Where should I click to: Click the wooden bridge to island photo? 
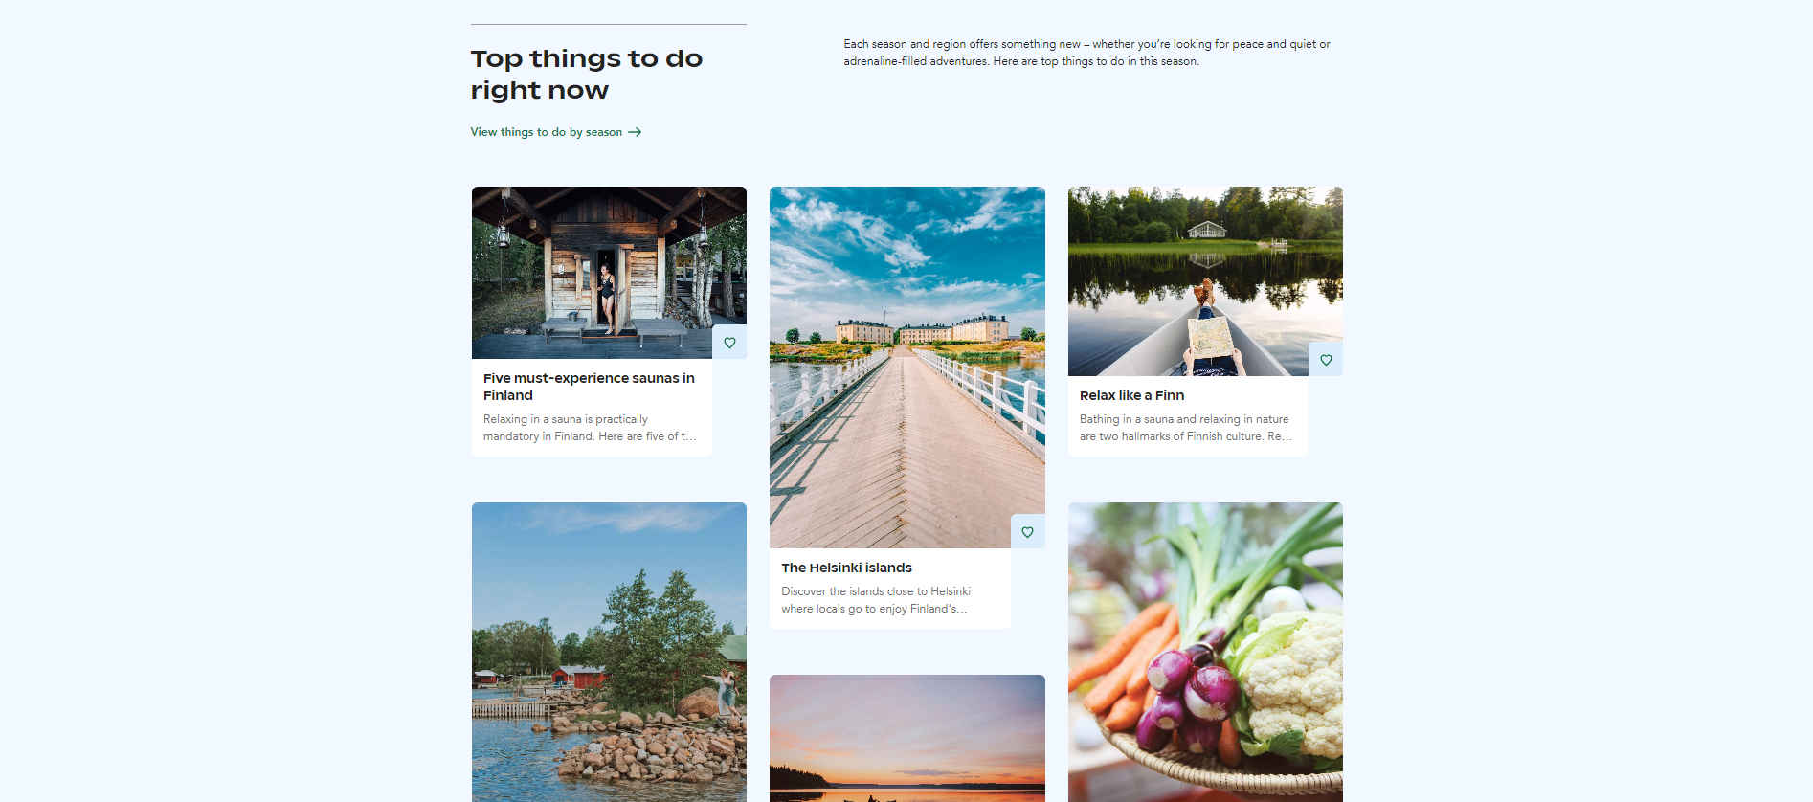tap(907, 368)
